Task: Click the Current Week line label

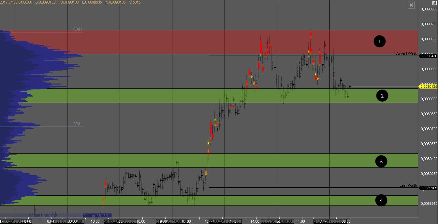Action: 406,53
